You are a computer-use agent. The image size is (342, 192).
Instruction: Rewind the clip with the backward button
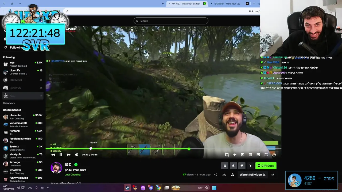[53, 155]
